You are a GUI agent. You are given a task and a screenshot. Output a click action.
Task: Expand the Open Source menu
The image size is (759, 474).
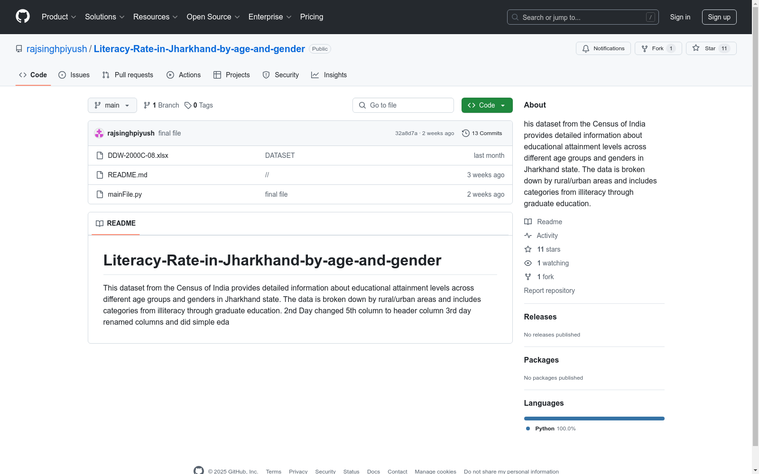(213, 17)
